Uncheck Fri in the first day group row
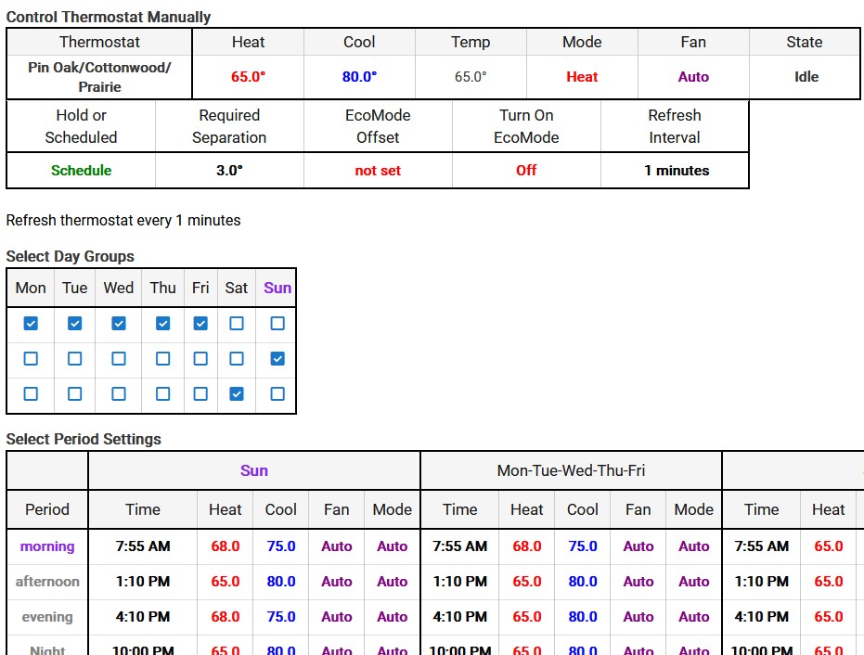This screenshot has width=864, height=655. tap(200, 324)
